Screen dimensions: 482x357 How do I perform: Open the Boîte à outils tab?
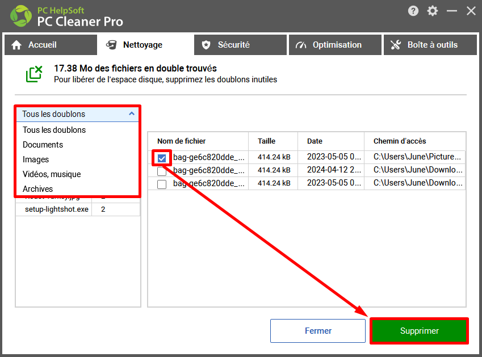430,45
